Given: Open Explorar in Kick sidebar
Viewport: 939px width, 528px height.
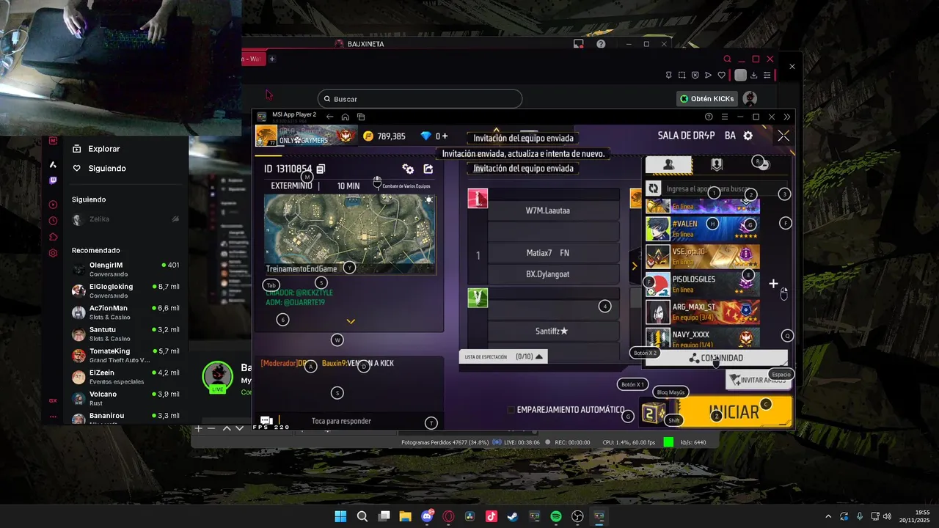Looking at the screenshot, I should tap(103, 149).
